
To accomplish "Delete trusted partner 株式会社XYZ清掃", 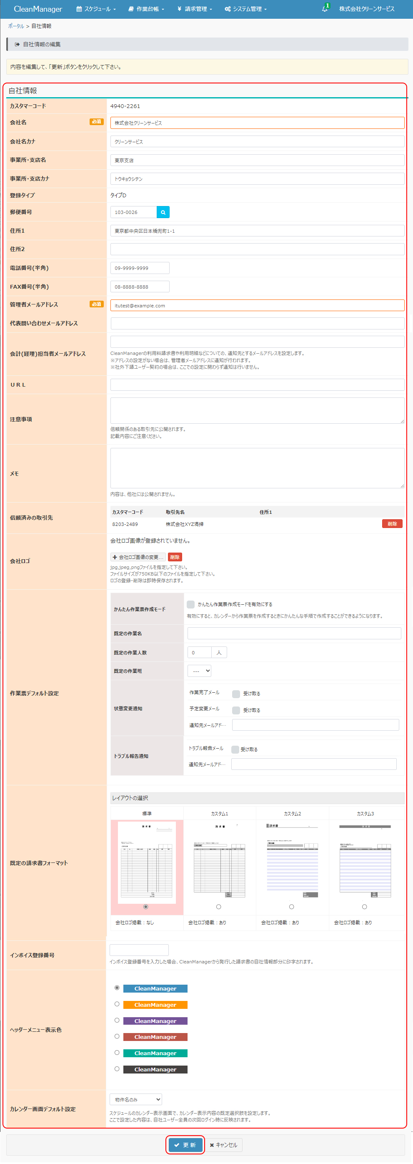I will pyautogui.click(x=392, y=524).
